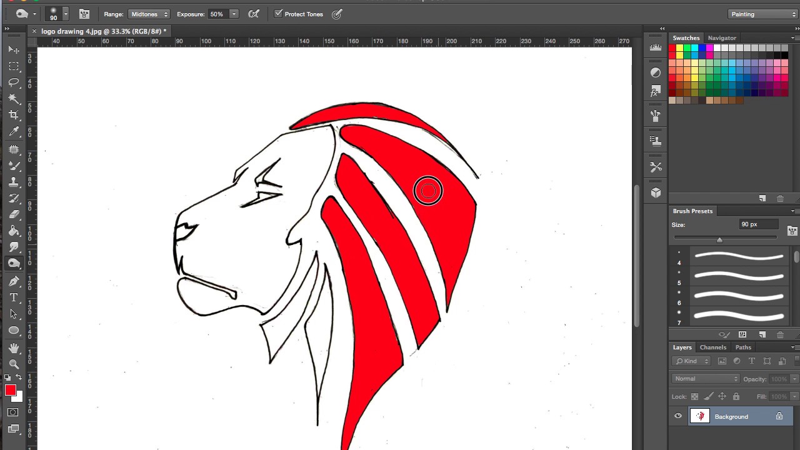Hide the Background layer eye icon

[x=678, y=416]
